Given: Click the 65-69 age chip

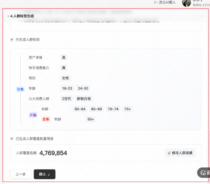Looking at the screenshot, I should pos(96,109).
